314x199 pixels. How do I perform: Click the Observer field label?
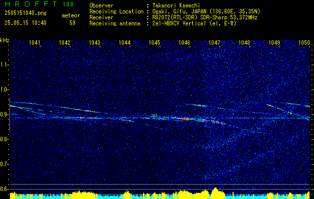[101, 5]
